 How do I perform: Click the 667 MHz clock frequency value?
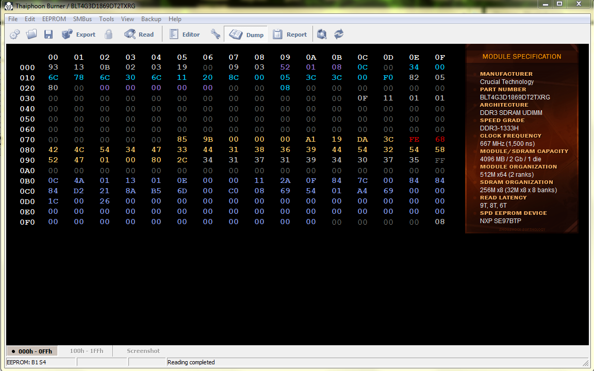(507, 144)
